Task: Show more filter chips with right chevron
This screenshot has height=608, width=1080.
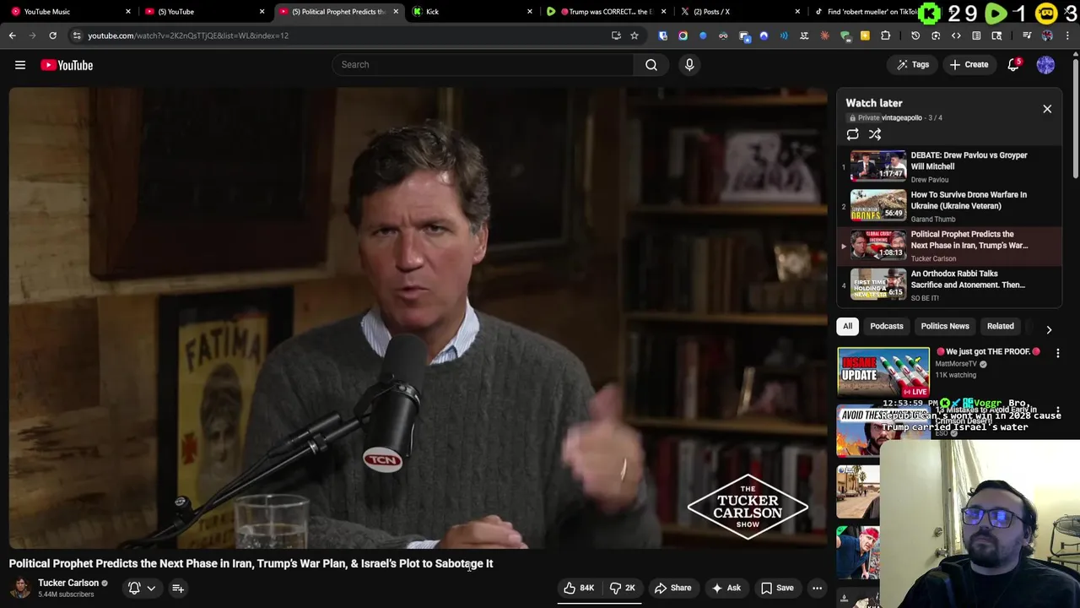Action: 1049,329
